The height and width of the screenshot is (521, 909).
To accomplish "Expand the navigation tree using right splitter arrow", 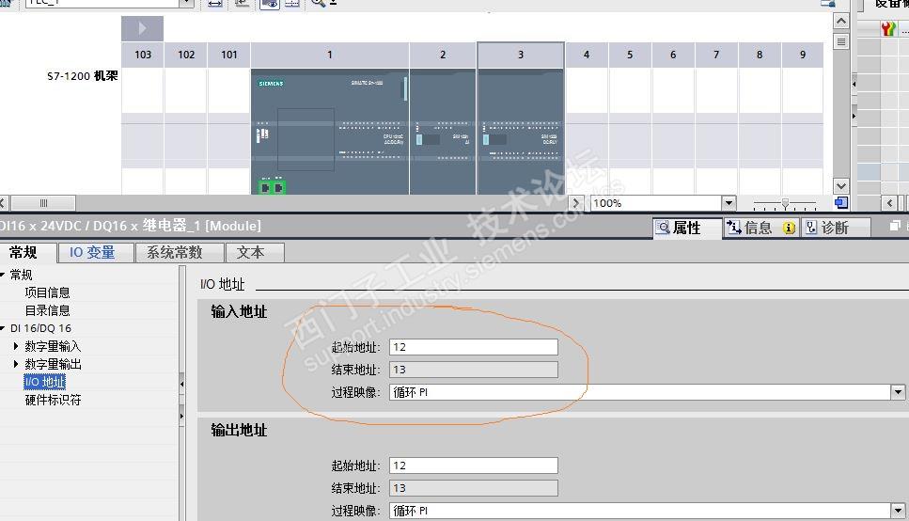I will pyautogui.click(x=181, y=416).
